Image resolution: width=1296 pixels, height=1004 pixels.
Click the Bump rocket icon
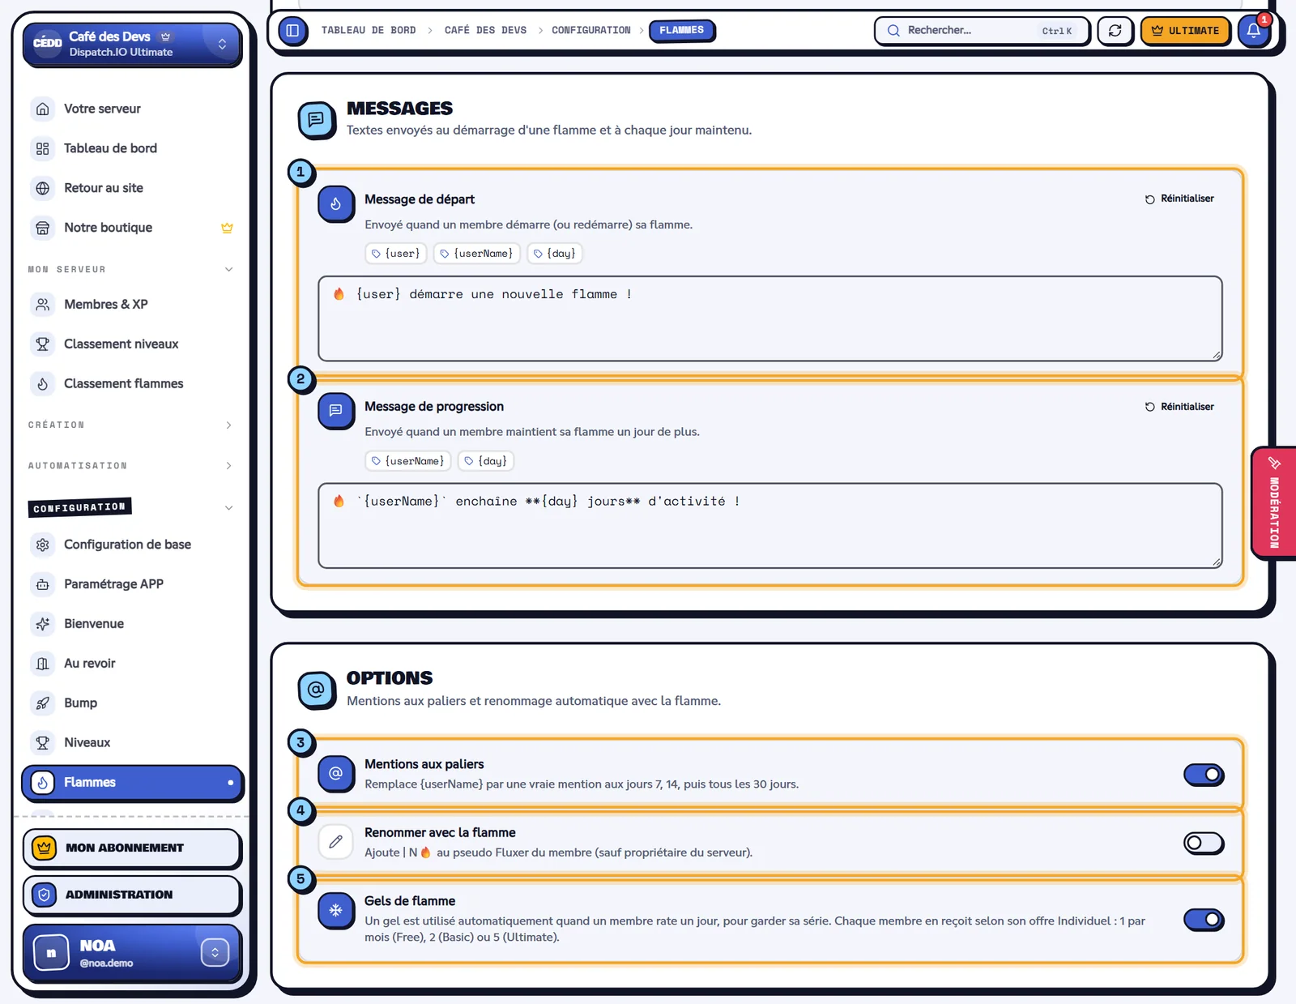pos(43,703)
